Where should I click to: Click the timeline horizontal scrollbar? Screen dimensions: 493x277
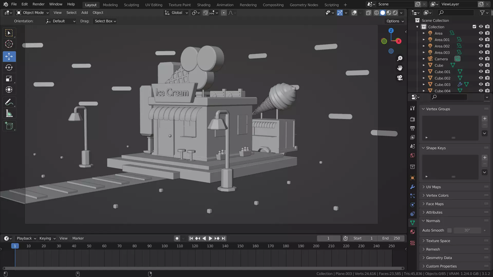(x=203, y=268)
